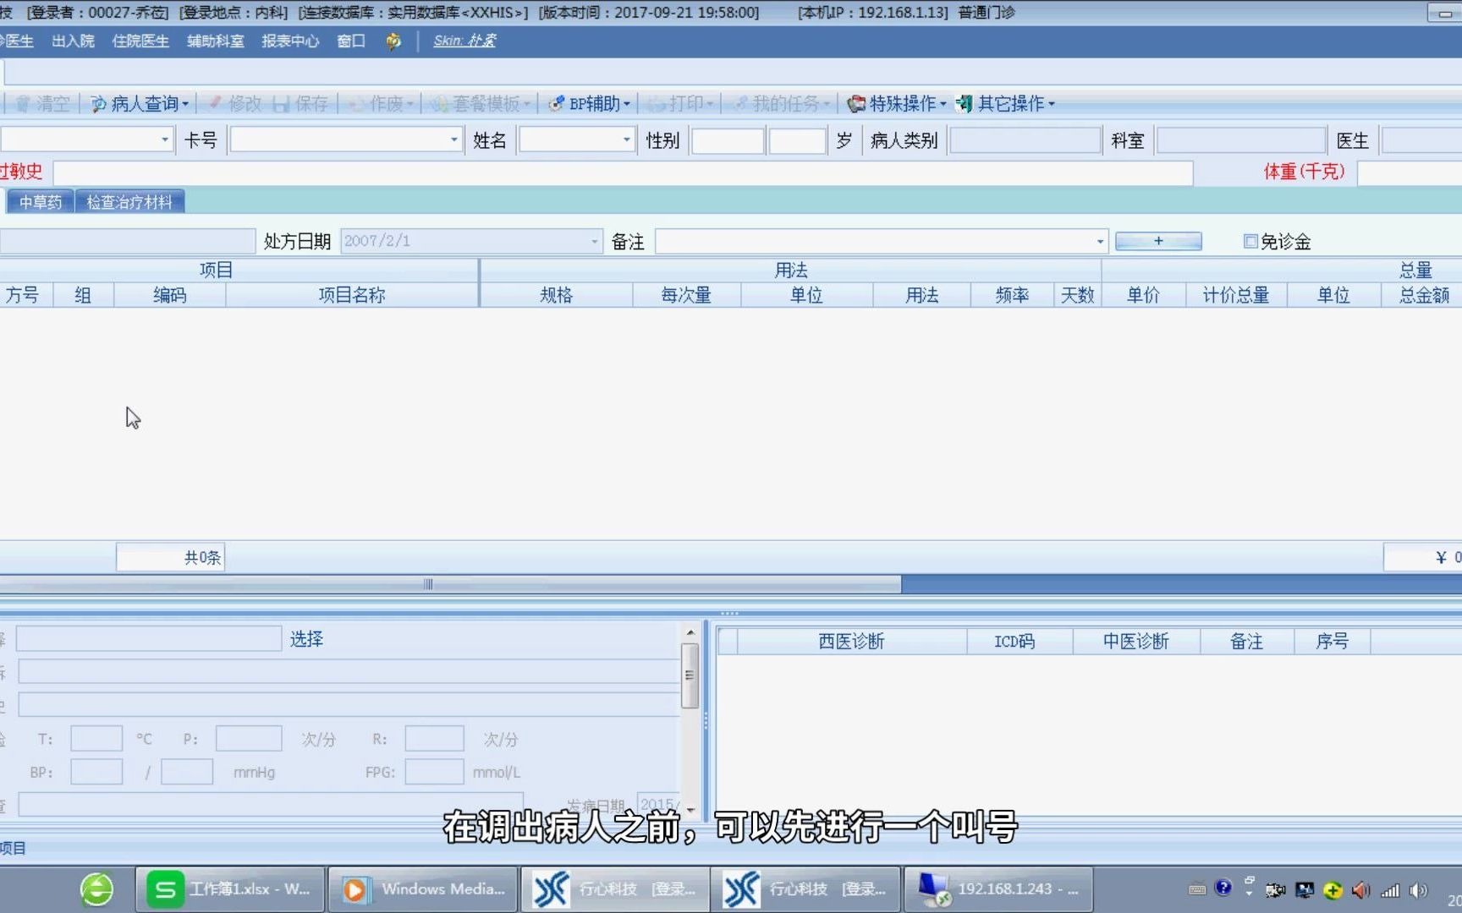Screen dimensions: 1462x913
Task: Open second 行心科技 taskbar window
Action: click(x=805, y=889)
